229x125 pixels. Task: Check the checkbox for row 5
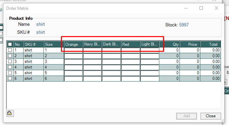(x=10, y=73)
